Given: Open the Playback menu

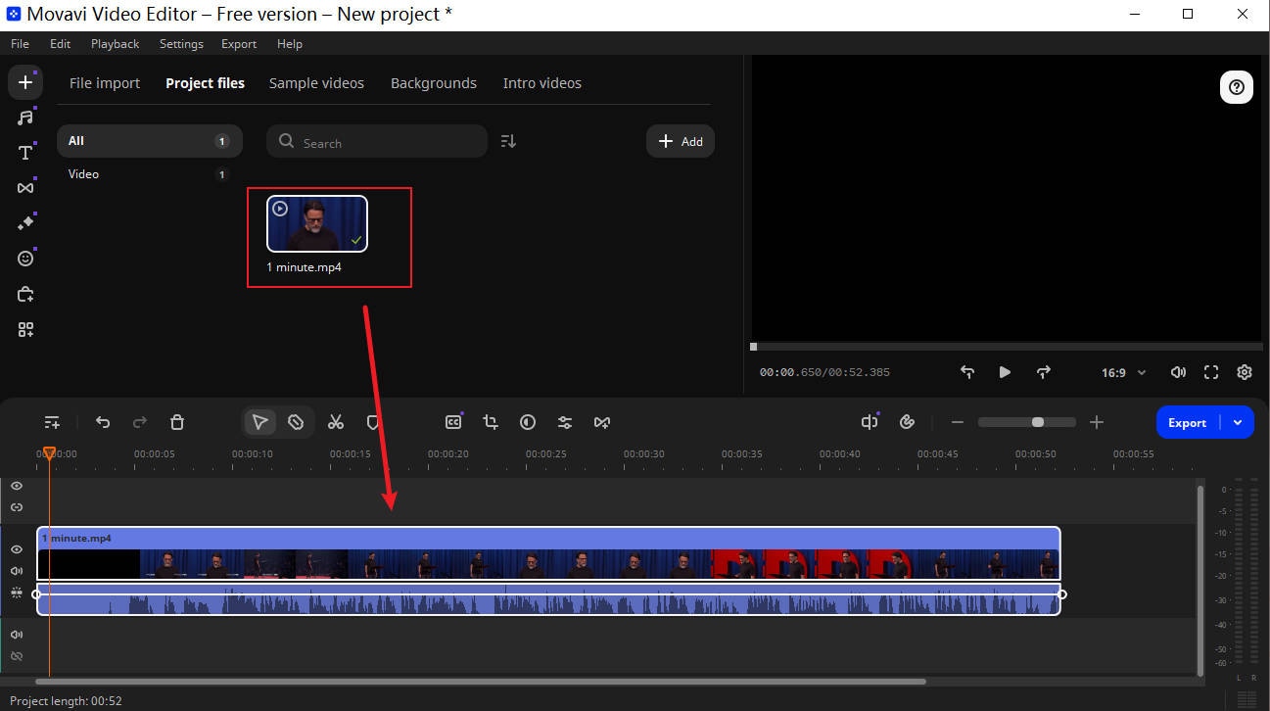Looking at the screenshot, I should tap(115, 44).
